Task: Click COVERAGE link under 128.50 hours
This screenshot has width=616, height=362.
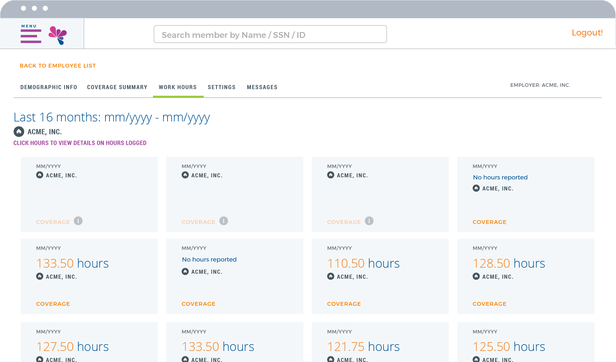Action: [x=489, y=304]
